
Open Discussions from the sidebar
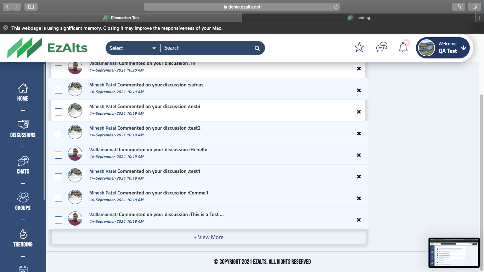click(23, 129)
